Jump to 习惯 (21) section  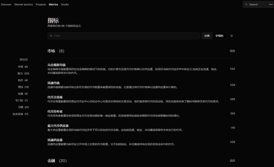click(23, 107)
